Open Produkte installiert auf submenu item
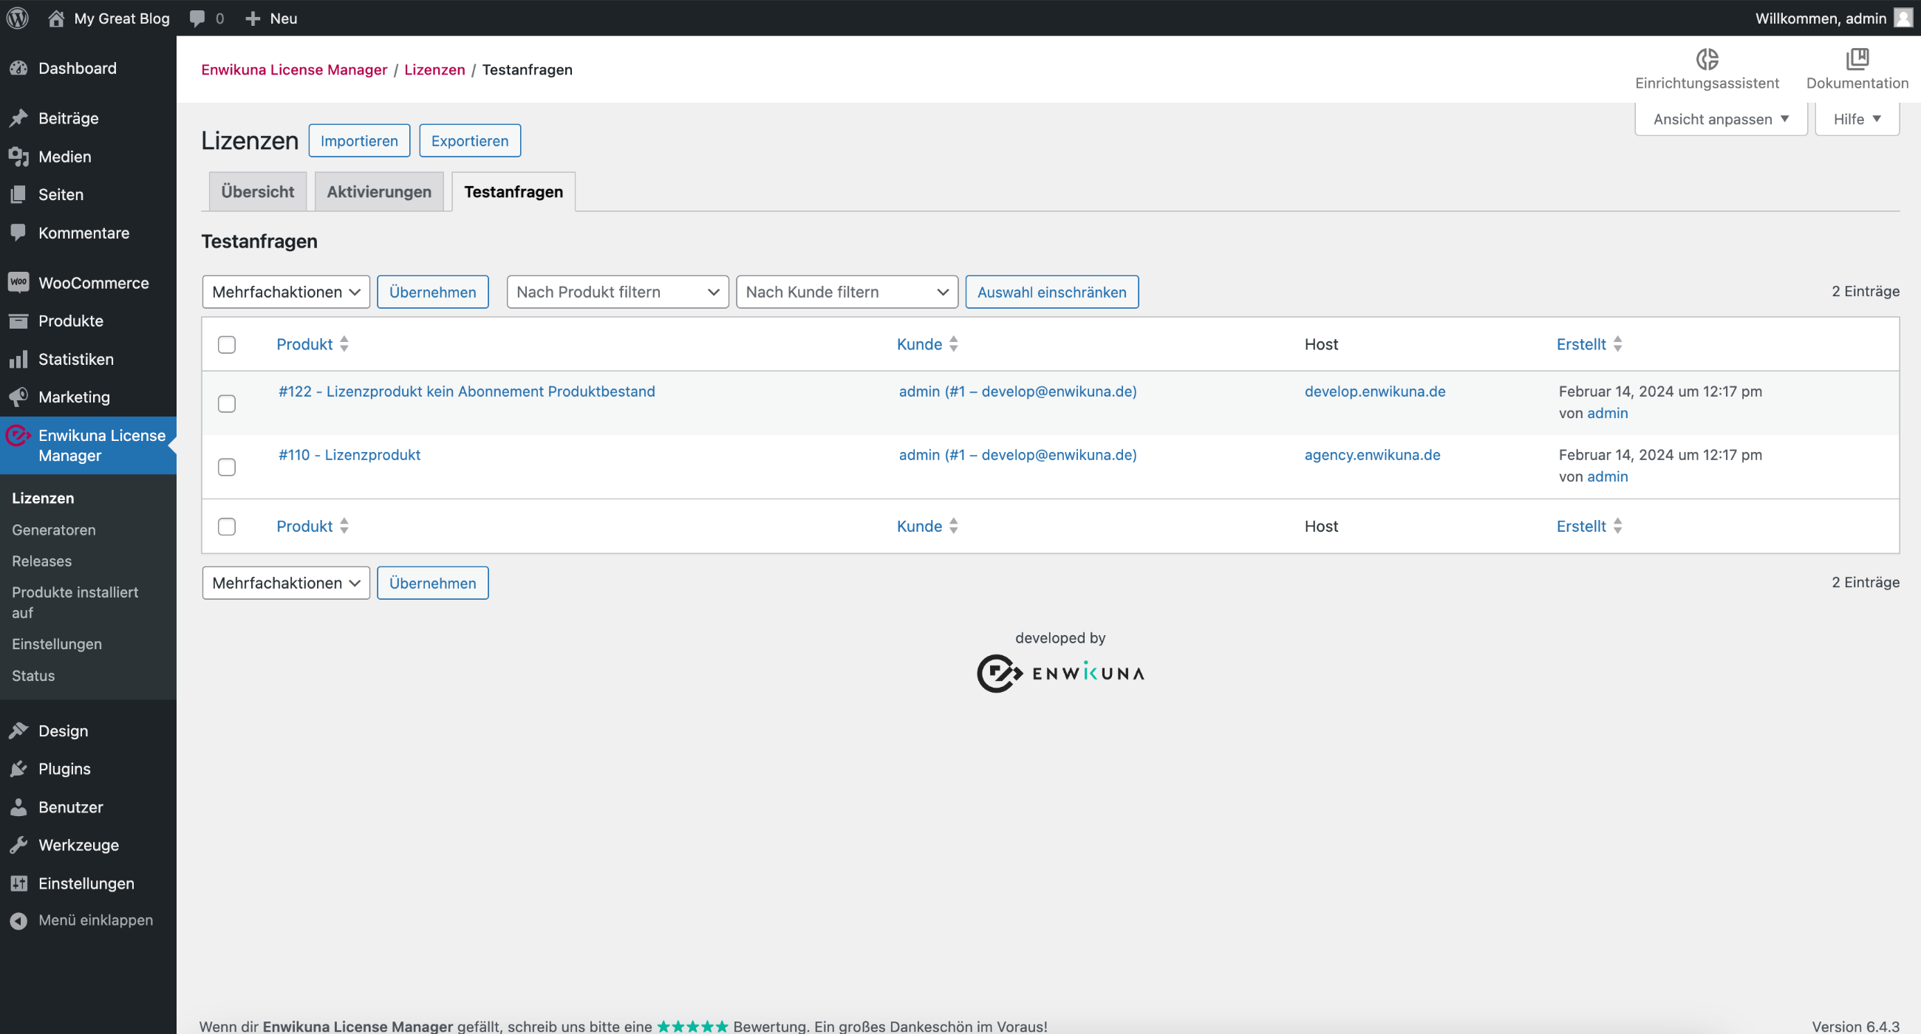Screen dimensions: 1921x1034 coord(75,602)
